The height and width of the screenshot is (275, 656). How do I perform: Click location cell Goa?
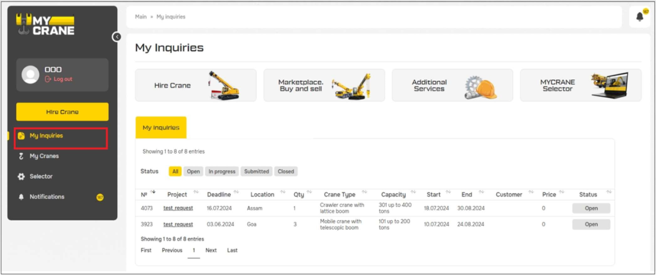[x=251, y=224]
